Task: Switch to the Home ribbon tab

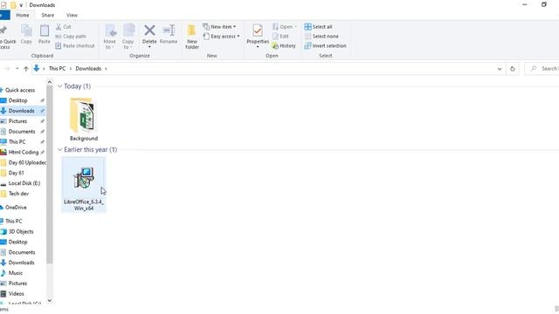Action: 23,16
